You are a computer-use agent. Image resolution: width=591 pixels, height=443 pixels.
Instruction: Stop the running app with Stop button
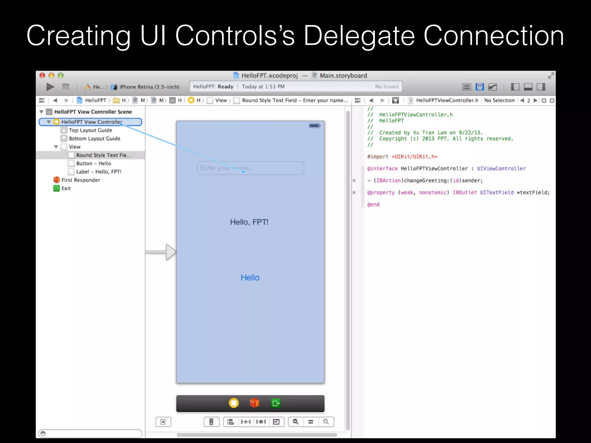click(x=66, y=87)
